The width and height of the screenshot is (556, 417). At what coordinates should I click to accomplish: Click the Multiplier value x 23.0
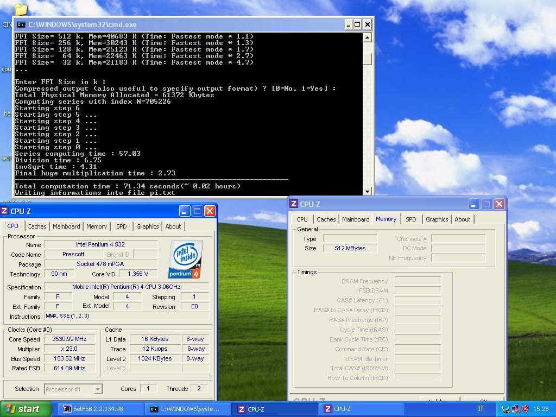click(x=69, y=349)
